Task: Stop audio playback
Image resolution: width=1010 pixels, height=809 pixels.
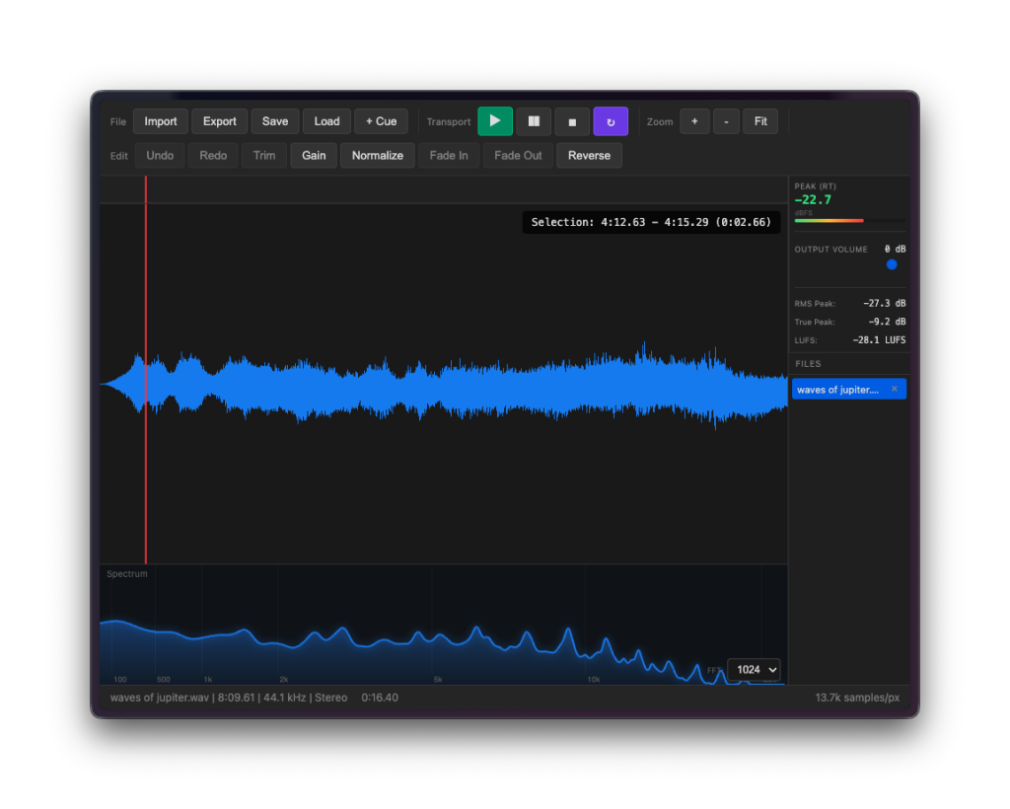Action: pos(572,120)
